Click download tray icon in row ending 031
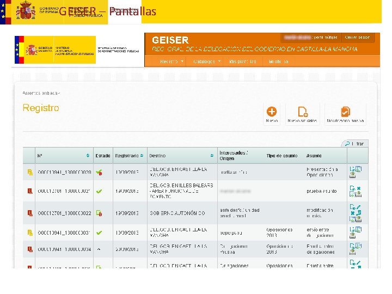392x294 pixels. click(352, 236)
